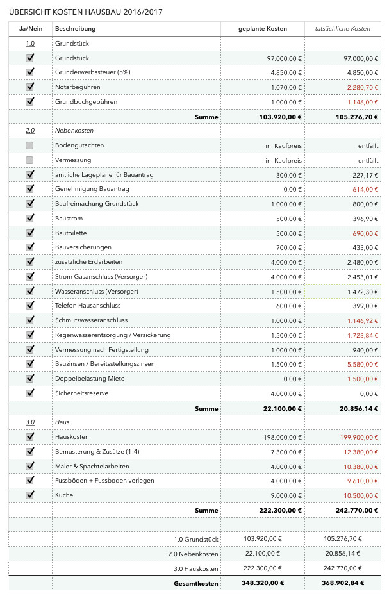Select the Ja/Nein column header
The height and width of the screenshot is (596, 389).
pos(30,29)
